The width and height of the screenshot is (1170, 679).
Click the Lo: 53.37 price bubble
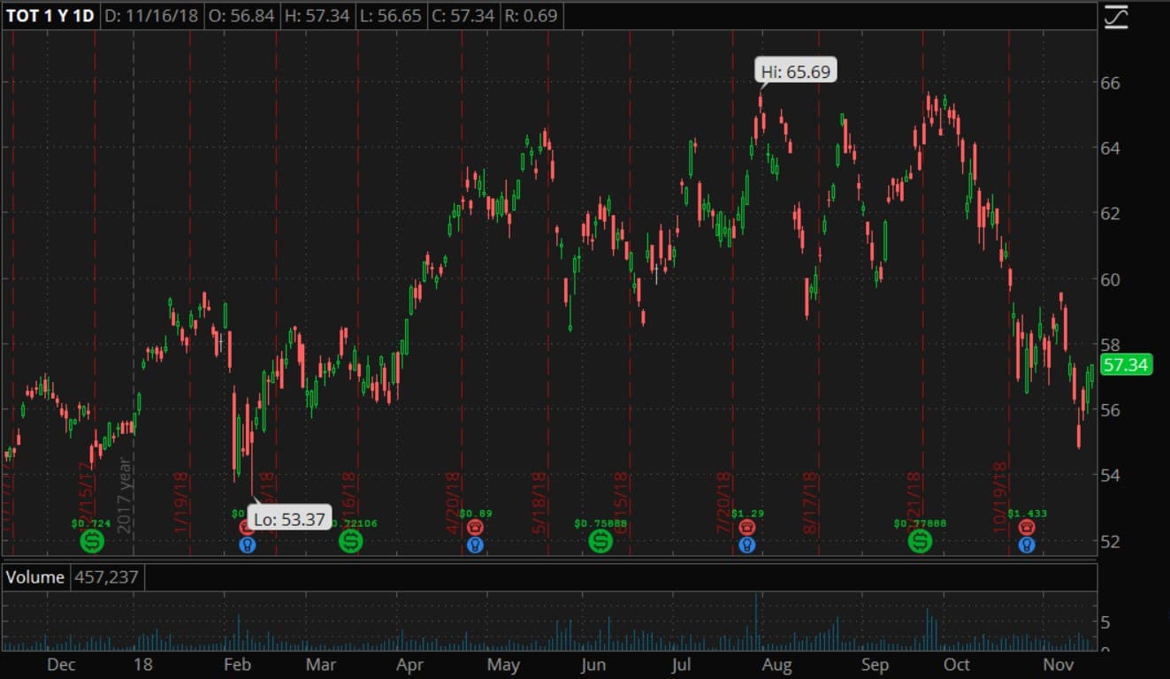(288, 519)
